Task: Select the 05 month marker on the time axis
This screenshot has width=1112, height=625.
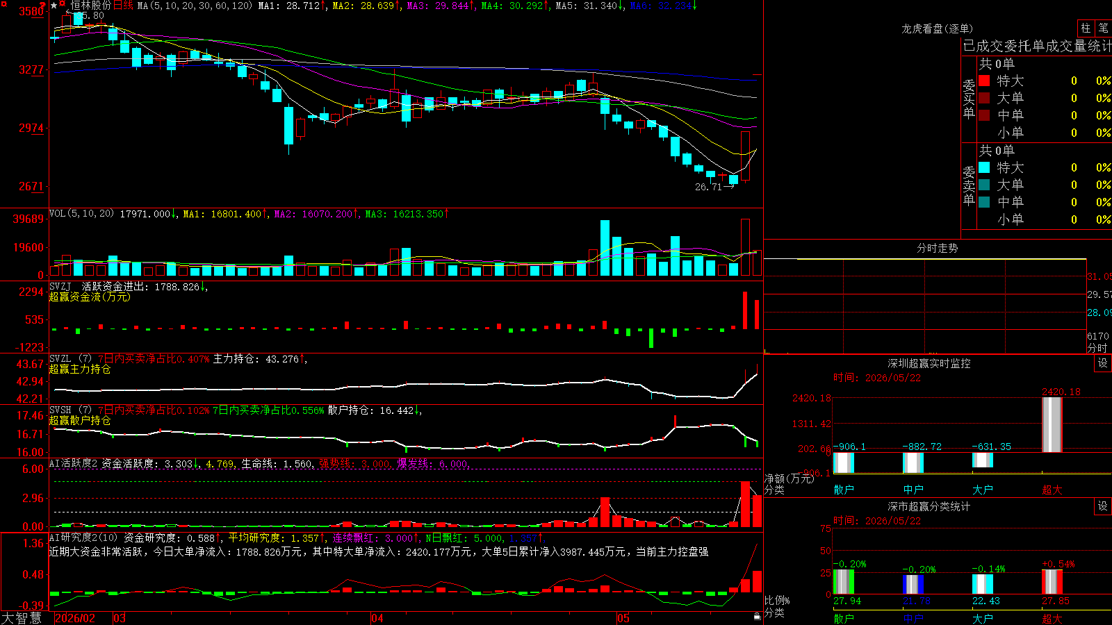Action: (x=623, y=618)
